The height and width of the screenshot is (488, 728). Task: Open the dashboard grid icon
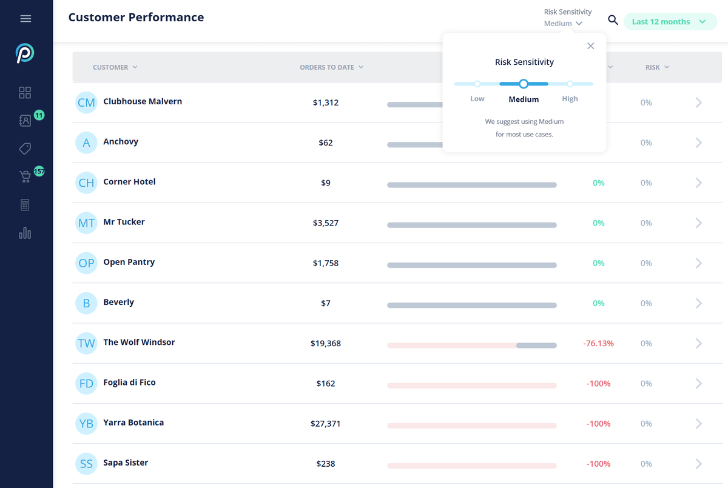(x=25, y=93)
